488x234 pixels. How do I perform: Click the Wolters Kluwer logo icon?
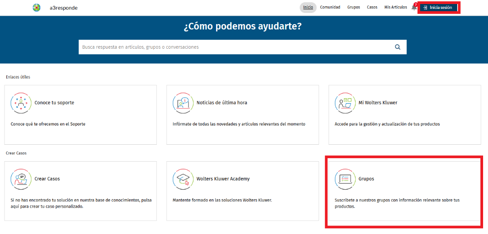37,8
